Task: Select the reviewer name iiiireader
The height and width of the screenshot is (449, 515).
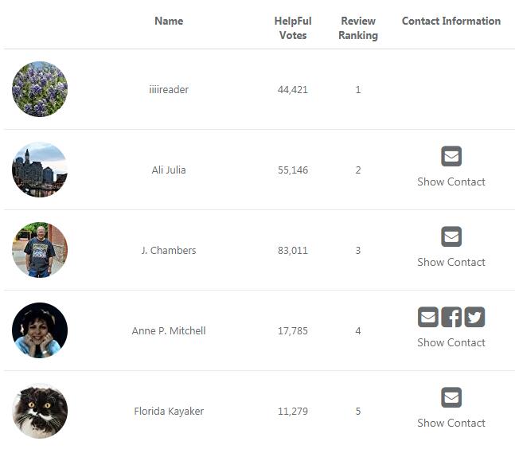Action: tap(169, 89)
